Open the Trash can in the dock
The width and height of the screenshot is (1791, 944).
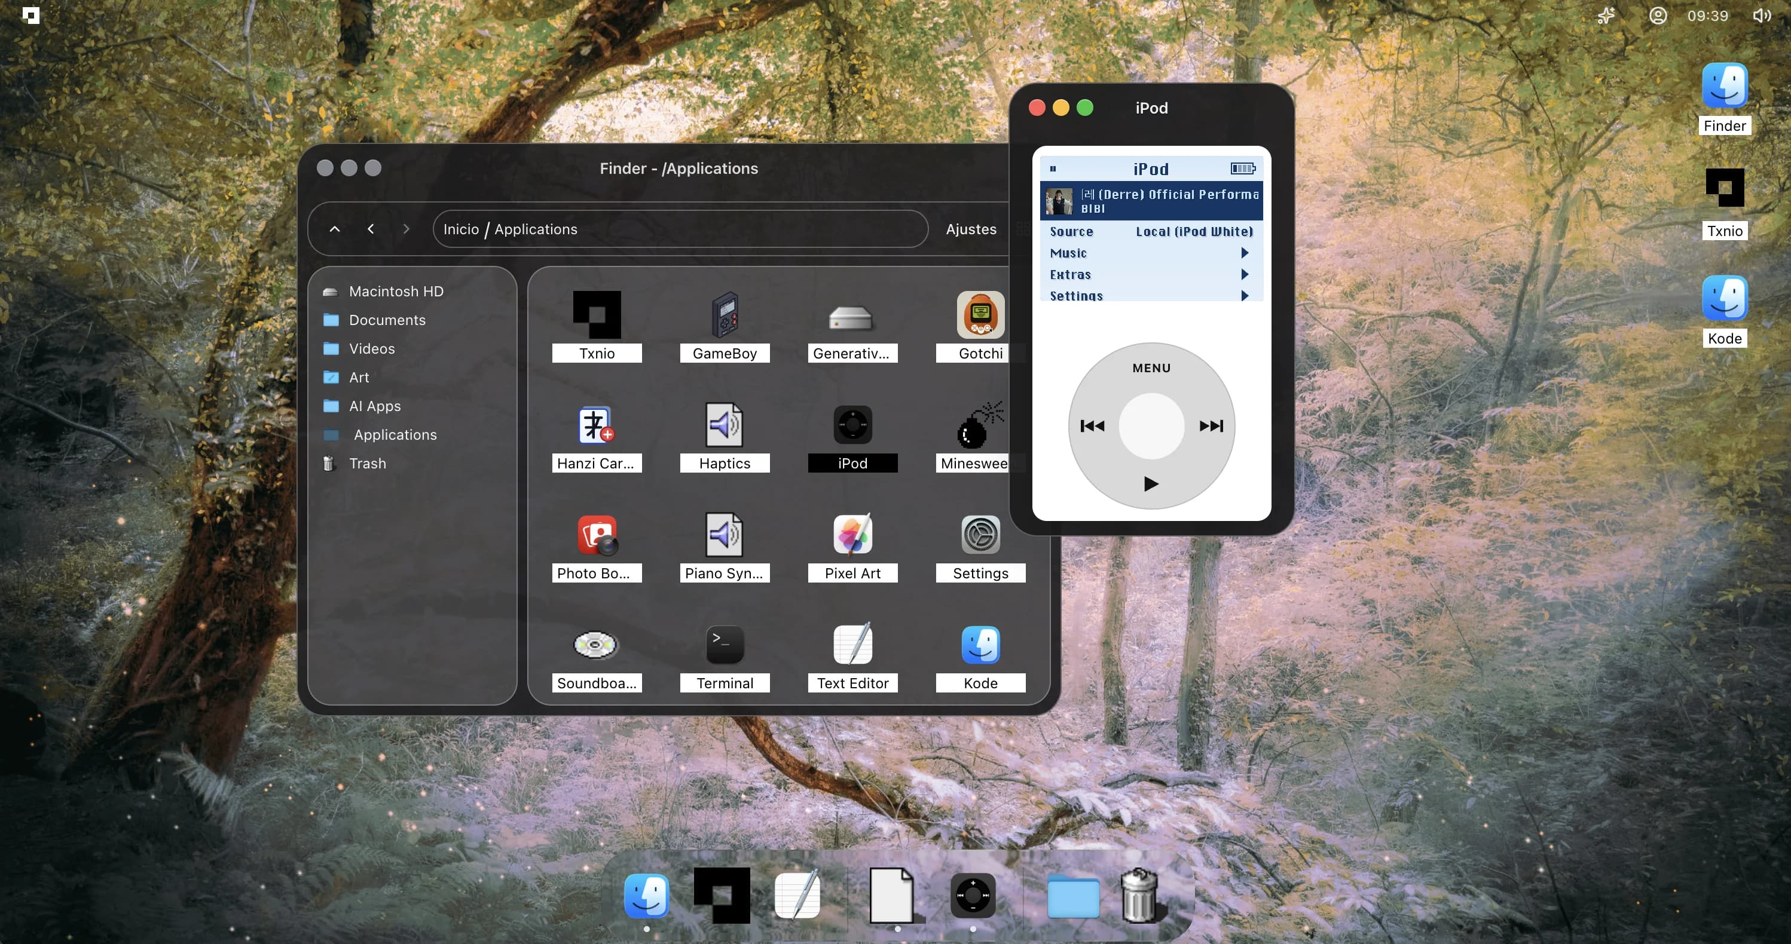pos(1139,896)
